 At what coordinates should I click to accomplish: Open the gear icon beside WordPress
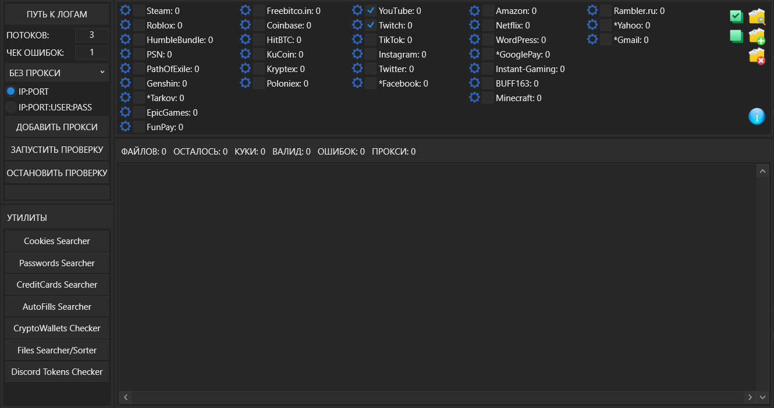(474, 40)
